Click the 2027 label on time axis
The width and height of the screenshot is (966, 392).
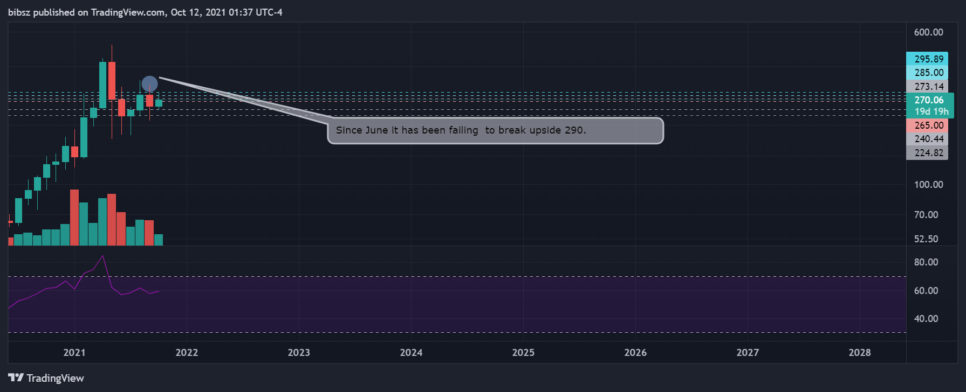click(748, 353)
